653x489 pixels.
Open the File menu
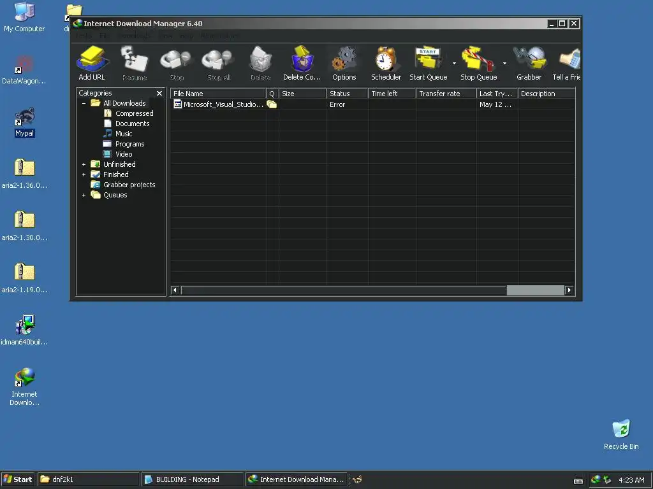tap(105, 36)
